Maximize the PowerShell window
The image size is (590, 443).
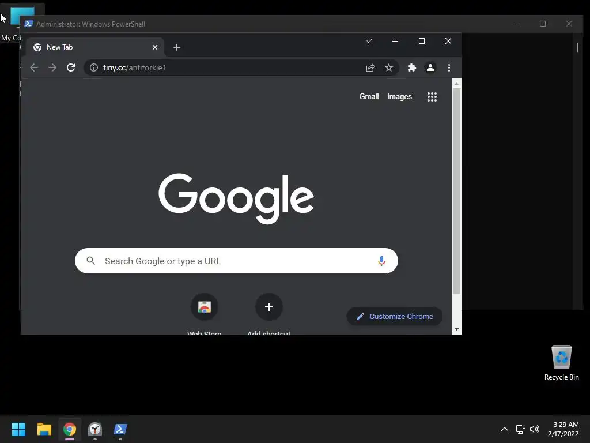click(543, 24)
